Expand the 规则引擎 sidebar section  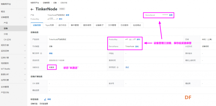click(x=25, y=45)
